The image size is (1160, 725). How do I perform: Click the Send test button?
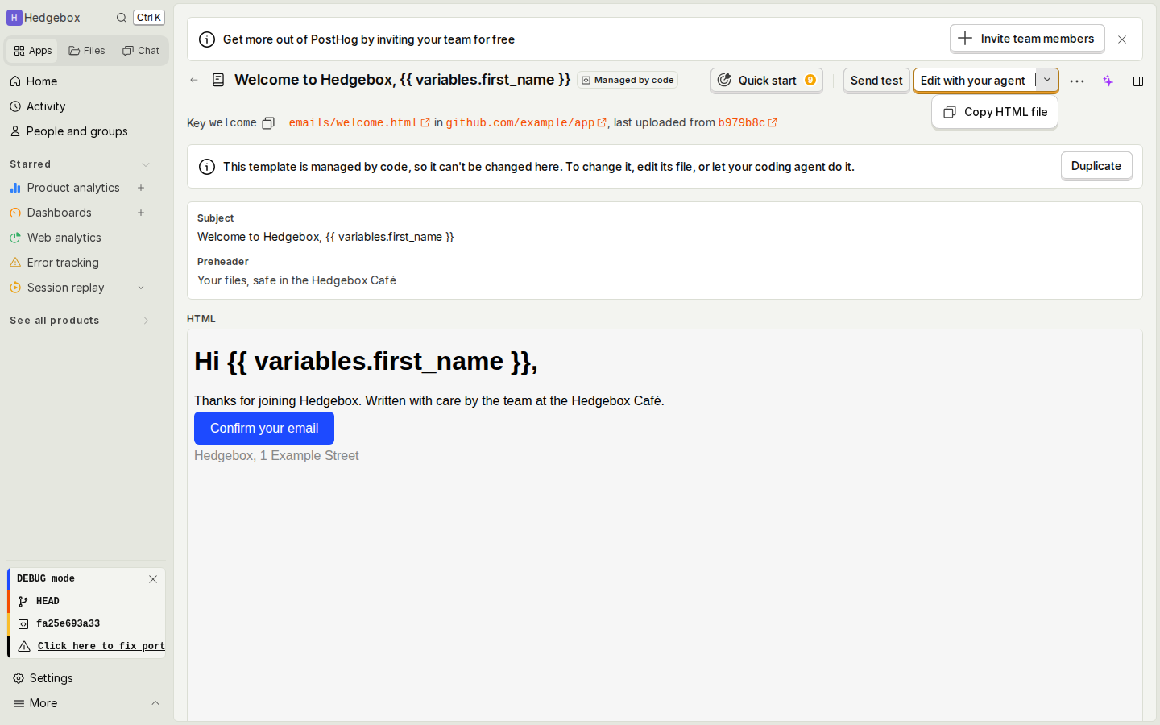[x=876, y=81]
